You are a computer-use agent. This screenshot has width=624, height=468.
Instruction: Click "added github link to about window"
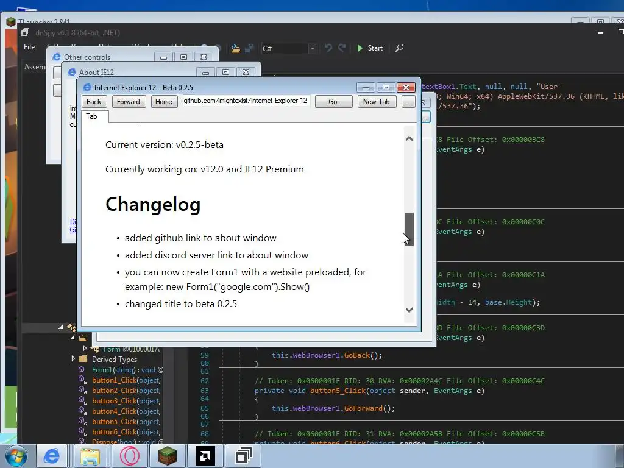200,238
